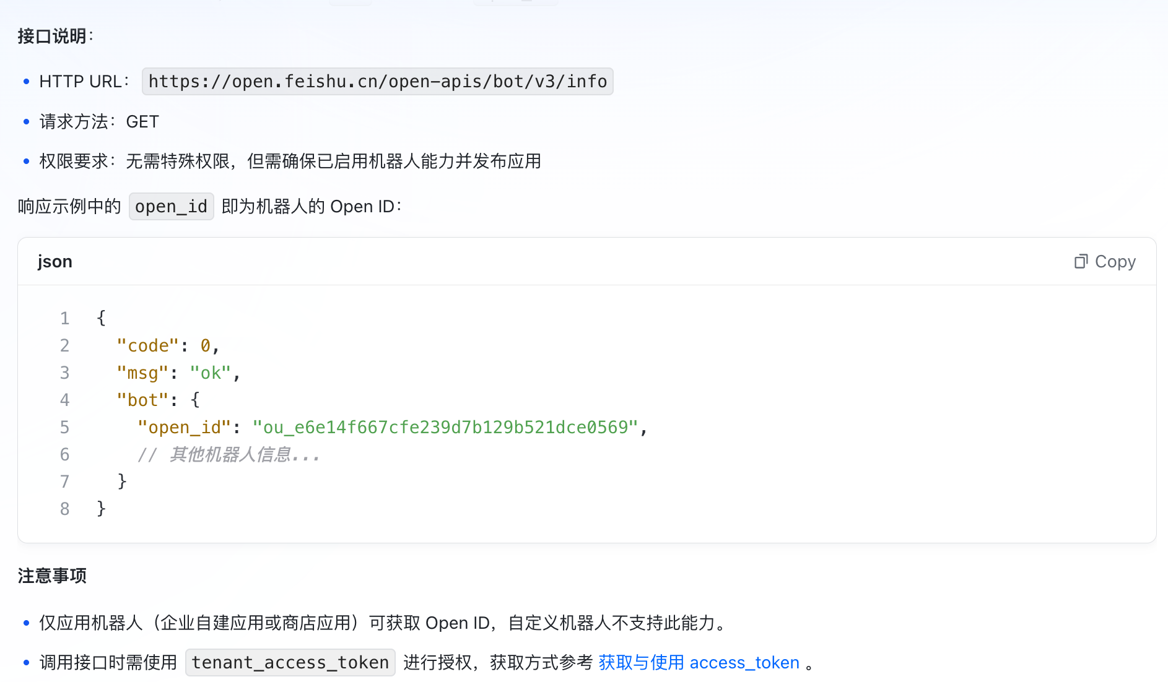Screen dimensions: 1168x682
Task: Click the 即为机器人的 Open ID text
Action: point(312,207)
